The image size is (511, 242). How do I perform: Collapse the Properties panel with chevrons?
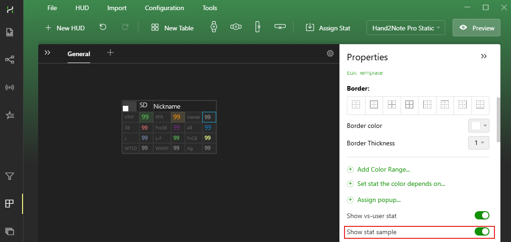[484, 57]
